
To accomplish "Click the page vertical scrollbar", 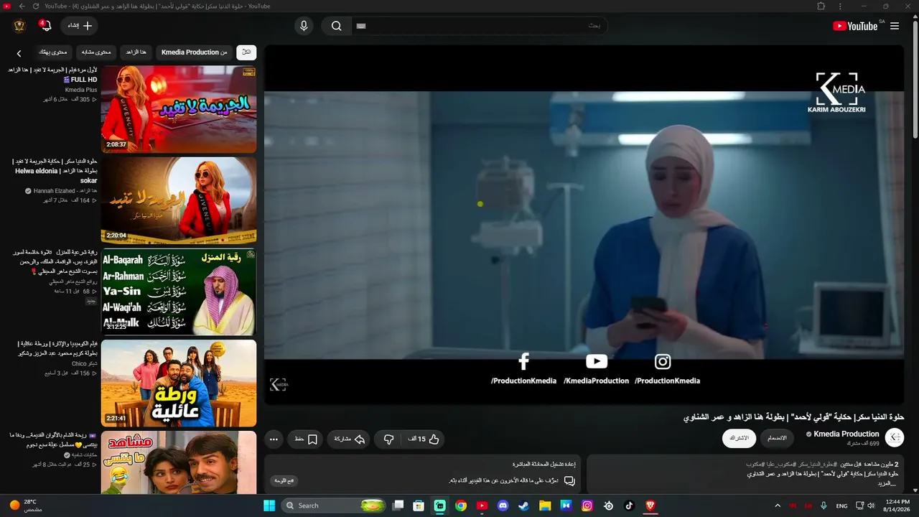I will (x=915, y=79).
